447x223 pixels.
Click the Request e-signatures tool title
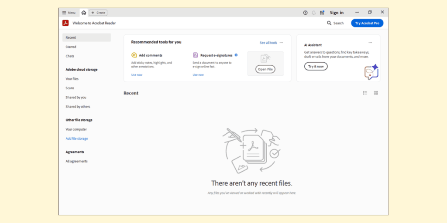point(217,55)
